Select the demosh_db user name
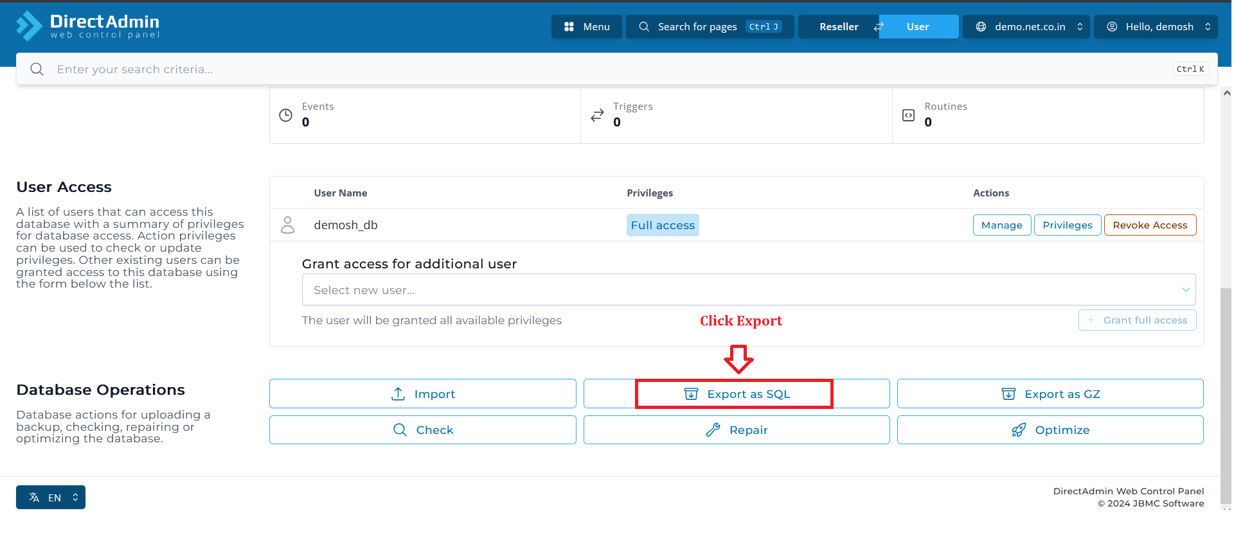The height and width of the screenshot is (554, 1234). (346, 225)
